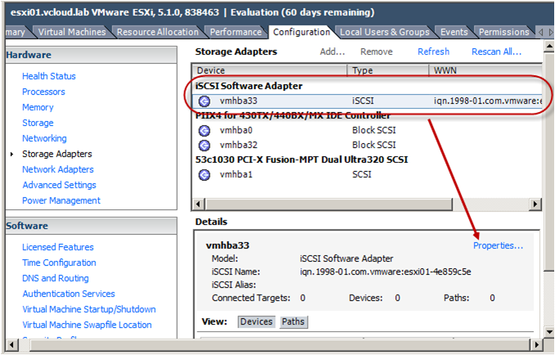Select the vmhba0 Block SCSI row
The width and height of the screenshot is (555, 355).
tap(367, 131)
